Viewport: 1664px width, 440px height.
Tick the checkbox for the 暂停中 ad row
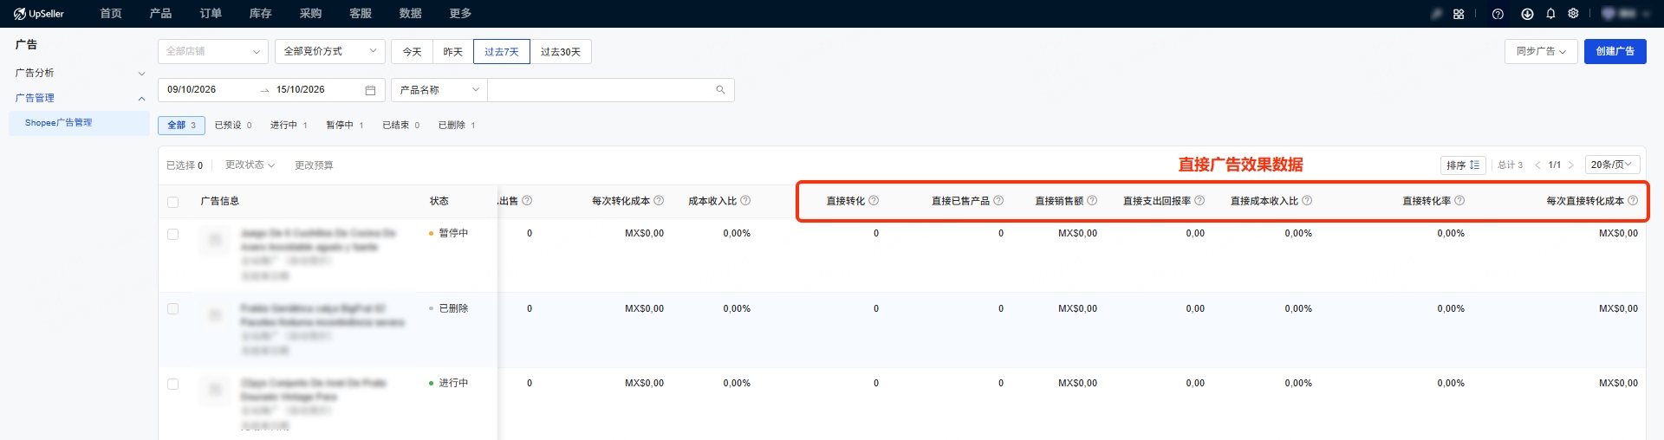point(172,235)
